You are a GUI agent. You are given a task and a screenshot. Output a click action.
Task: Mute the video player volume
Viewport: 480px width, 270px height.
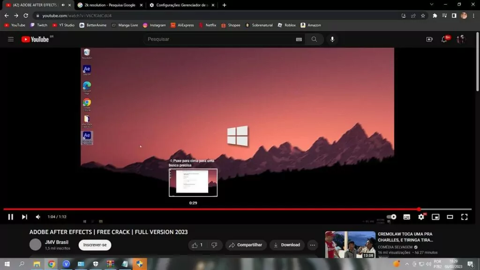[38, 217]
